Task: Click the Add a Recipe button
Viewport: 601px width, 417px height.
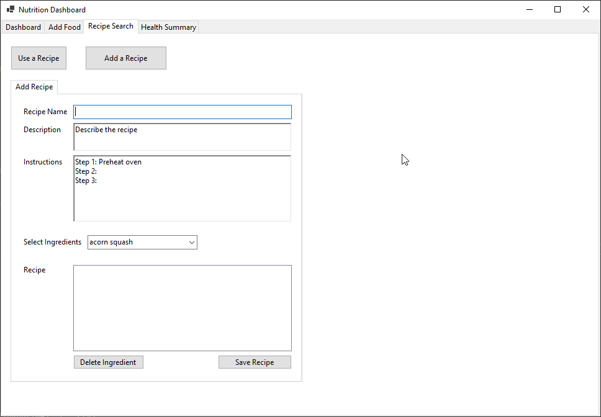Action: [126, 58]
